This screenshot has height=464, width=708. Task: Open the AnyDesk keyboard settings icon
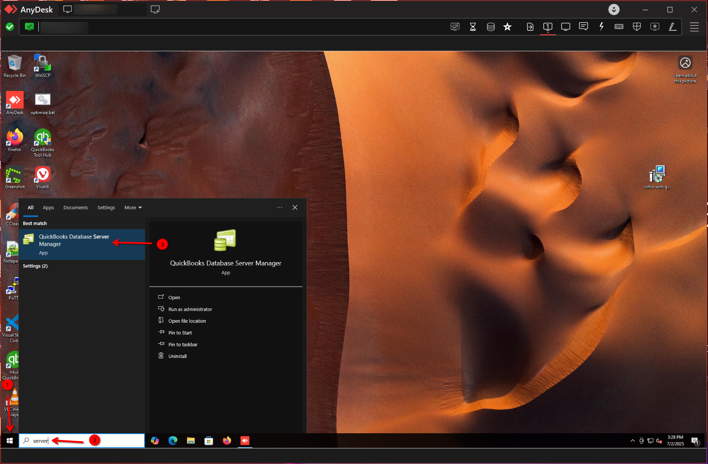[x=619, y=27]
